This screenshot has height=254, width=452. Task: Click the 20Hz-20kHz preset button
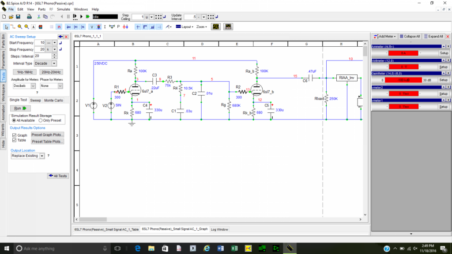51,72
